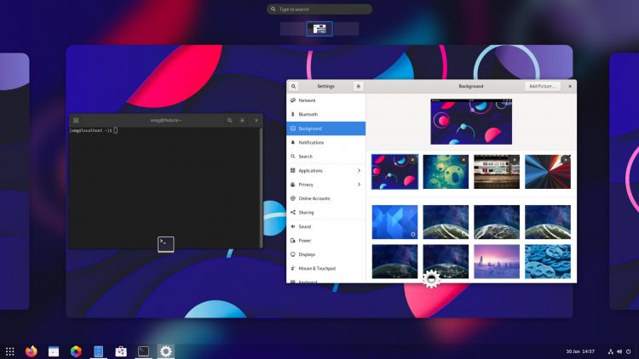Open terminal new tab icon
639x359 pixels.
click(x=76, y=121)
